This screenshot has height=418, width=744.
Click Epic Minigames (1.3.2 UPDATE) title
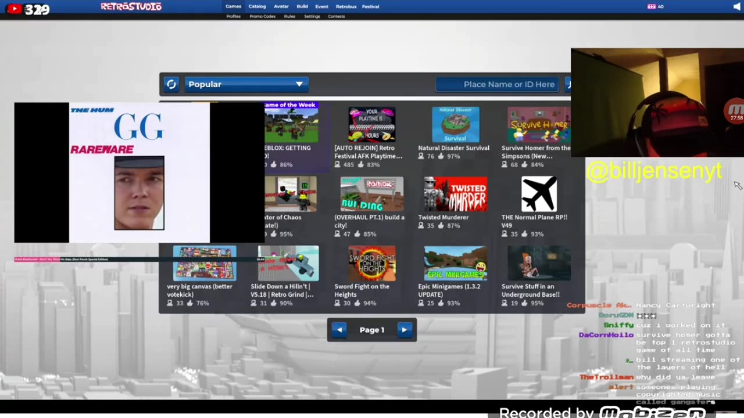point(449,290)
